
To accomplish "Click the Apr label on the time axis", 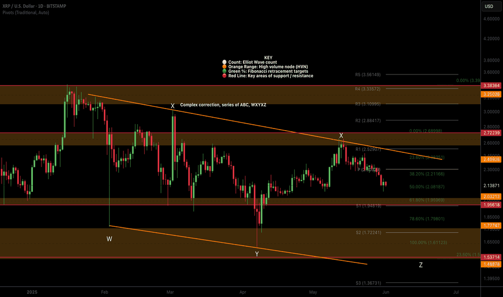I will coord(243,292).
